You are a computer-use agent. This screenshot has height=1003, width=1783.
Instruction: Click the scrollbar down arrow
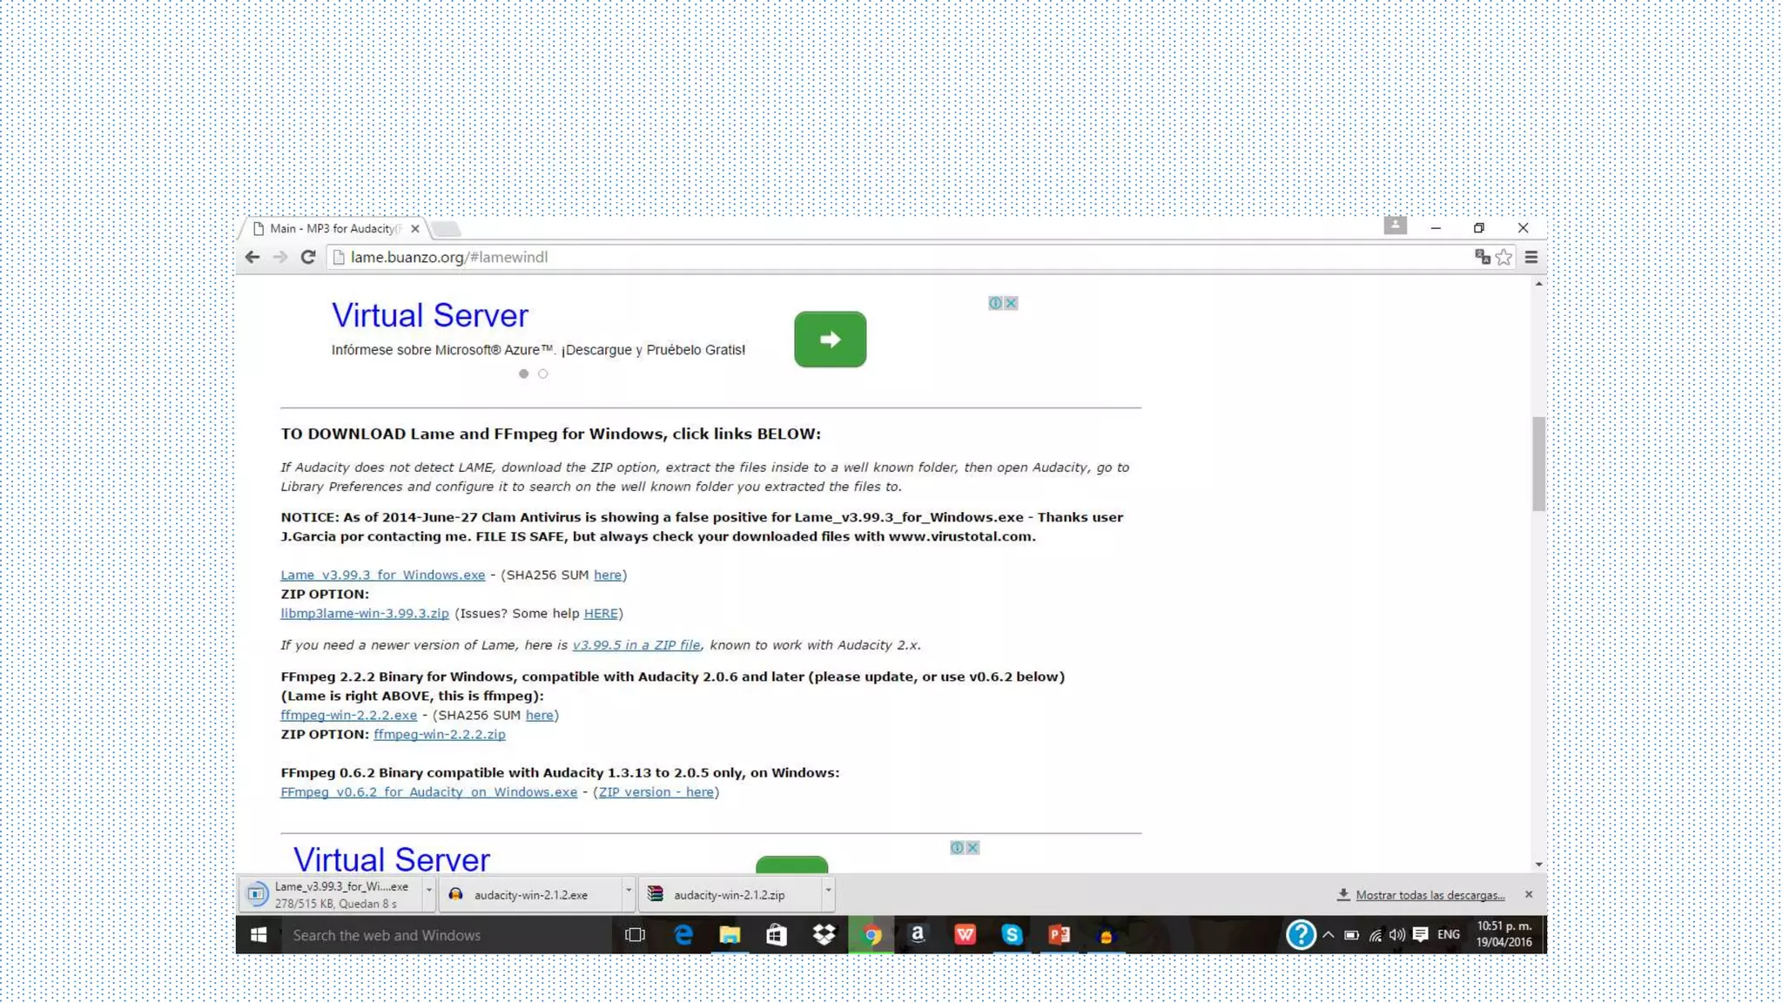1539,865
